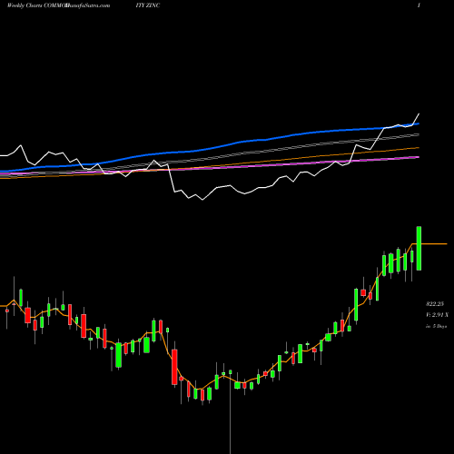Click the 322.25 price value
The width and height of the screenshot is (454, 454).
435,304
